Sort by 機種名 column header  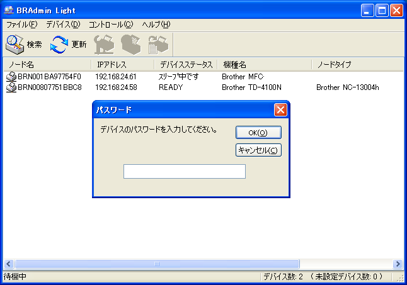tap(265, 65)
